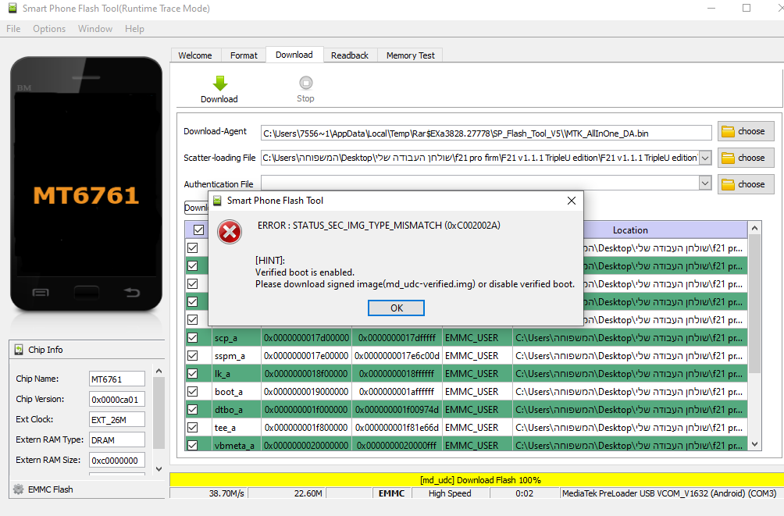784x516 pixels.
Task: Uncheck the vbmeta_a partition checkbox
Action: [193, 444]
